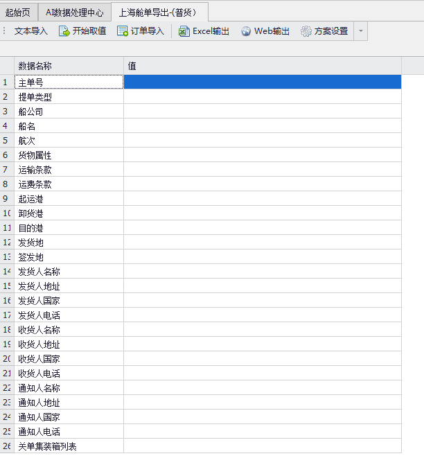Screen dimensions: 424x465
Task: Click the Web输出 globe icon
Action: point(246,31)
